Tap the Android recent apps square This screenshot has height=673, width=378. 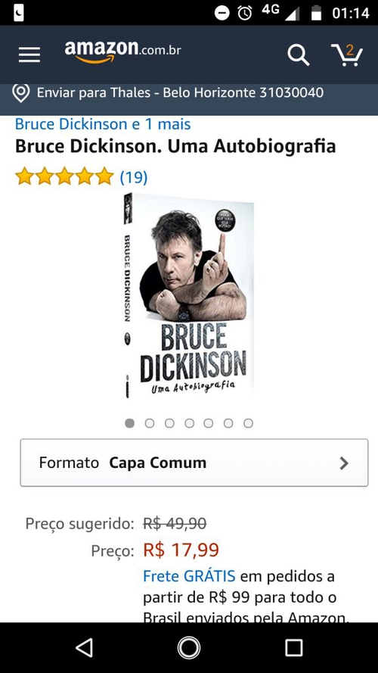(x=293, y=647)
